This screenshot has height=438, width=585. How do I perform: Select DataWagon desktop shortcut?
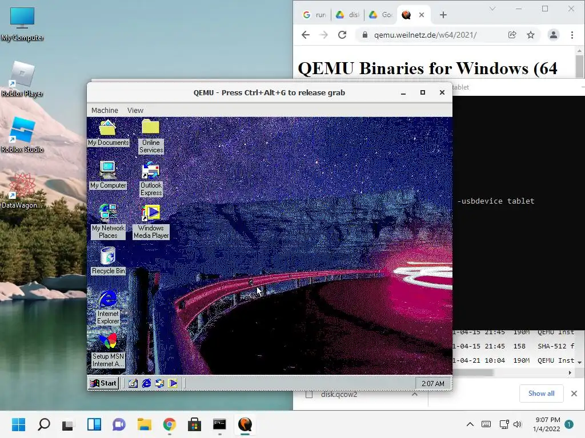coord(22,191)
